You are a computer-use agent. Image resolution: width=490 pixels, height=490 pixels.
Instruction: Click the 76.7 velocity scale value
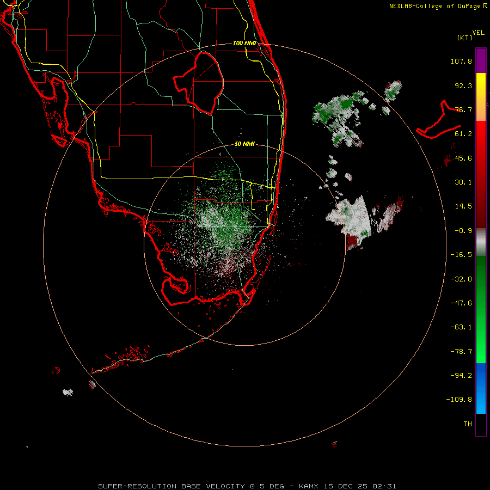click(463, 109)
